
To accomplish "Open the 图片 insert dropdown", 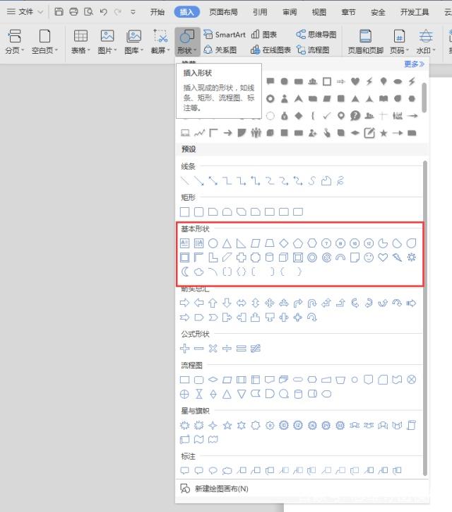I will pos(107,42).
